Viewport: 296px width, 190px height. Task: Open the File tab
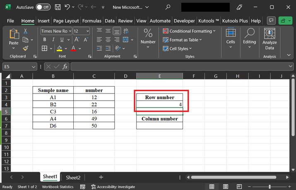tap(10, 21)
